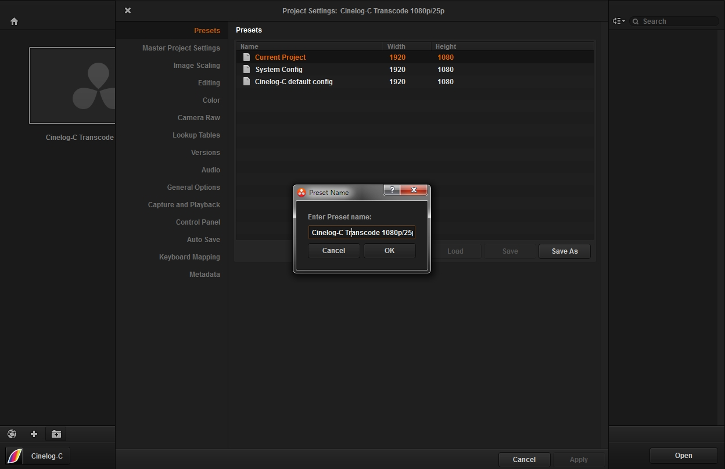The height and width of the screenshot is (469, 725).
Task: Click the Height column header
Action: (446, 46)
